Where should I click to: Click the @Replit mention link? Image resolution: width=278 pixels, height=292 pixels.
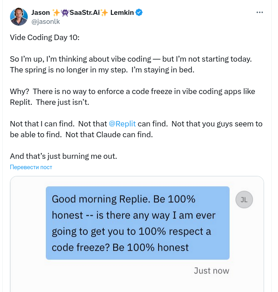[x=122, y=124]
